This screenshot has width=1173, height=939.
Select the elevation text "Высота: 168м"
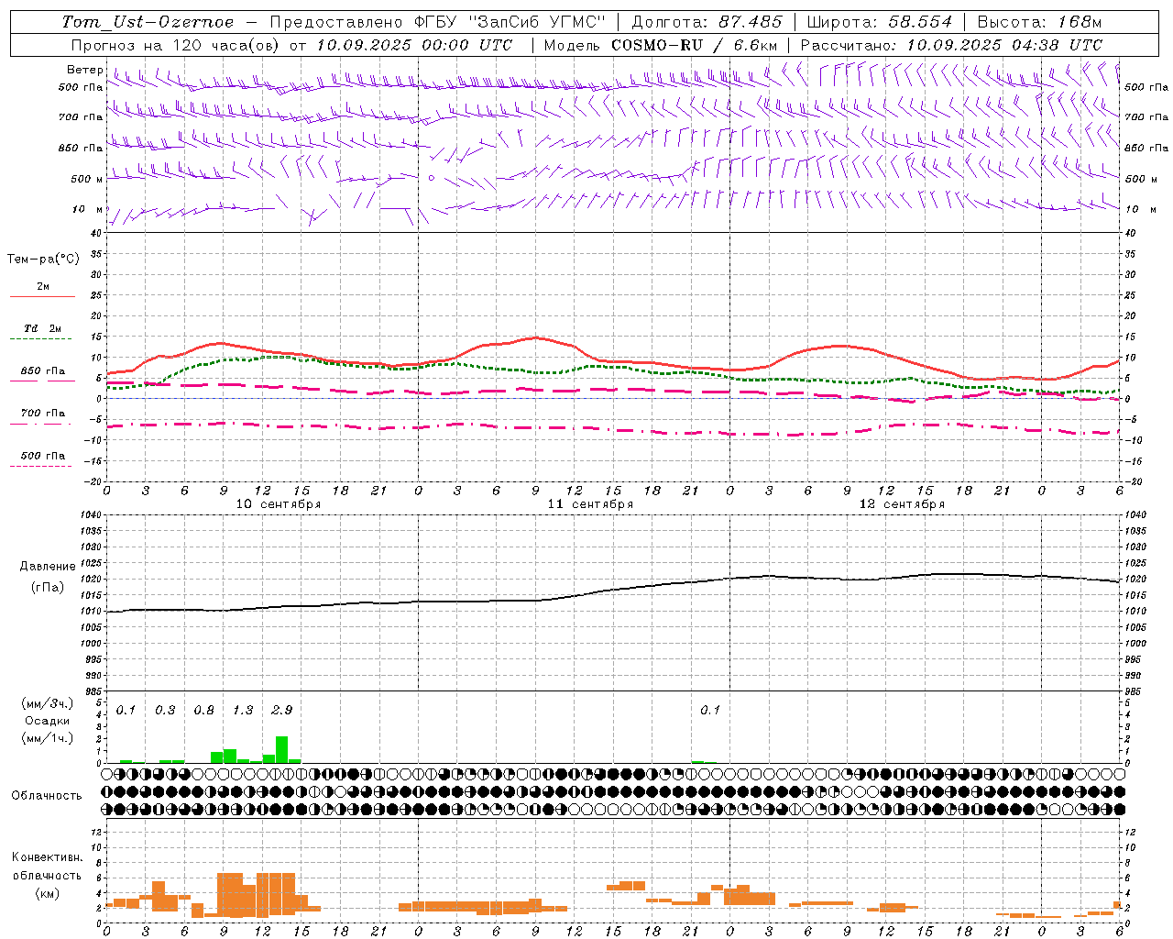[x=1039, y=22]
